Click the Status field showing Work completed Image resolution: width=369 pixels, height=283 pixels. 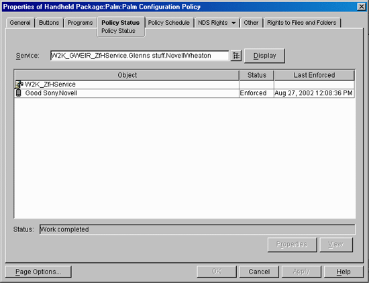197,229
